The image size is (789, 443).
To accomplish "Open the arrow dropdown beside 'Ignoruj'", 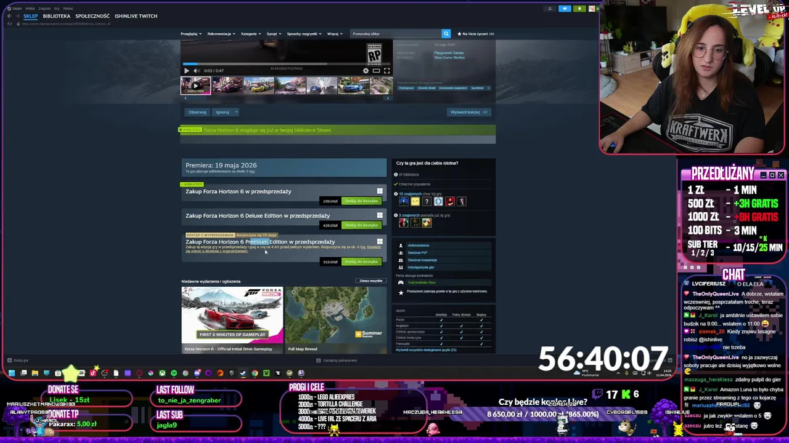I will (236, 112).
